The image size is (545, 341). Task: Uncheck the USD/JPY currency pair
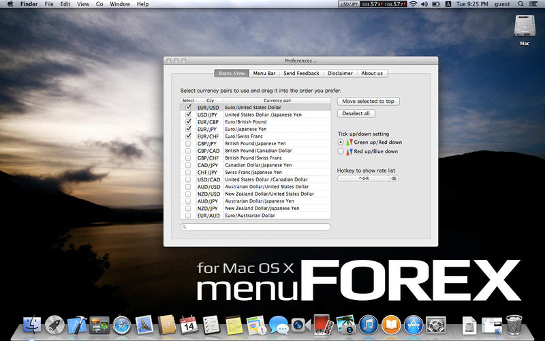point(189,115)
